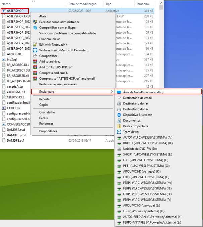Select the cacertsAster file
Image resolution: width=203 pixels, height=227 pixels.
(15, 86)
